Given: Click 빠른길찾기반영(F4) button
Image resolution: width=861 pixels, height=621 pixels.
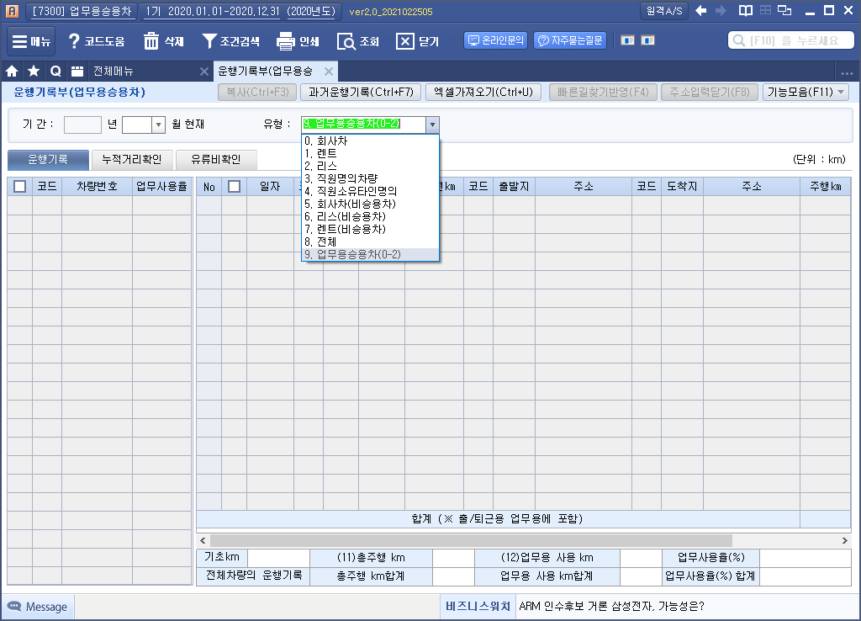Looking at the screenshot, I should point(603,92).
